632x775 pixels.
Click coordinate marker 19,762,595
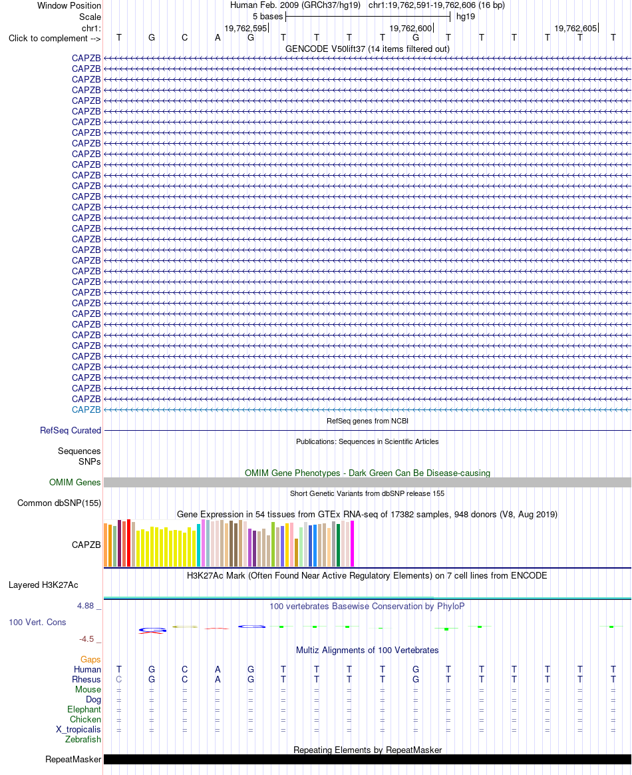point(245,28)
